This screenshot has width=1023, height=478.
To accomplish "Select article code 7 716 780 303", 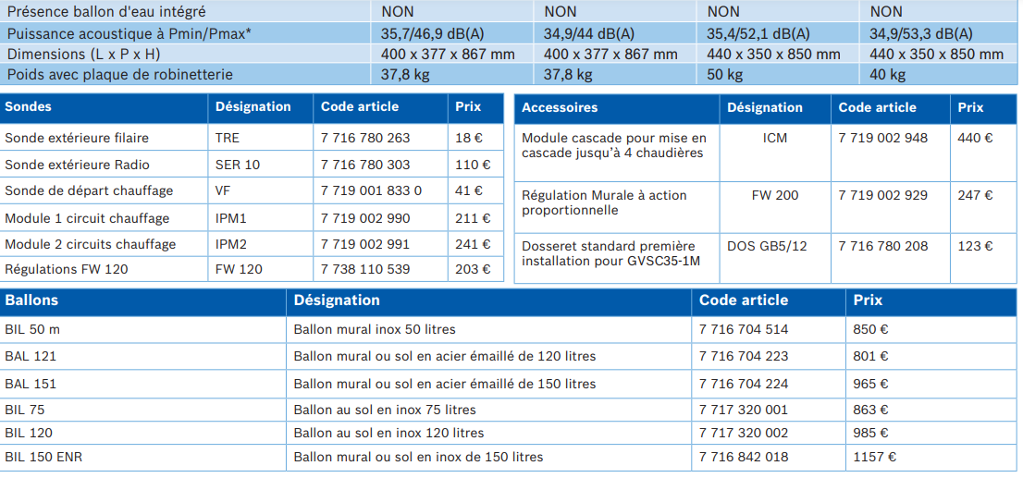I will pyautogui.click(x=365, y=165).
